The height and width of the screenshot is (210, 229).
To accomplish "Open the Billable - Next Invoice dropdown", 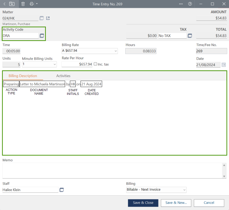I will coord(184,190).
